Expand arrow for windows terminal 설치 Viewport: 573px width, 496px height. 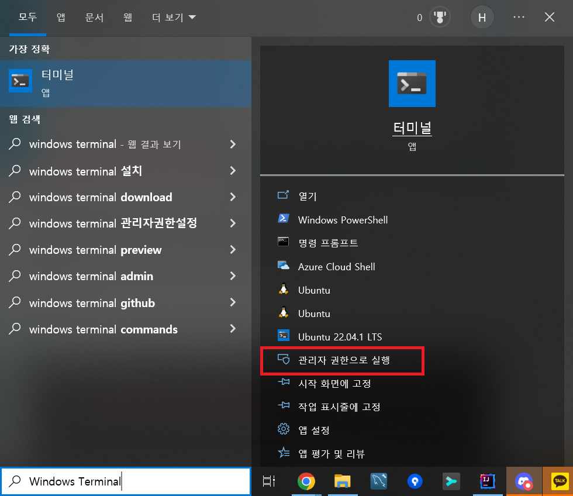[233, 171]
